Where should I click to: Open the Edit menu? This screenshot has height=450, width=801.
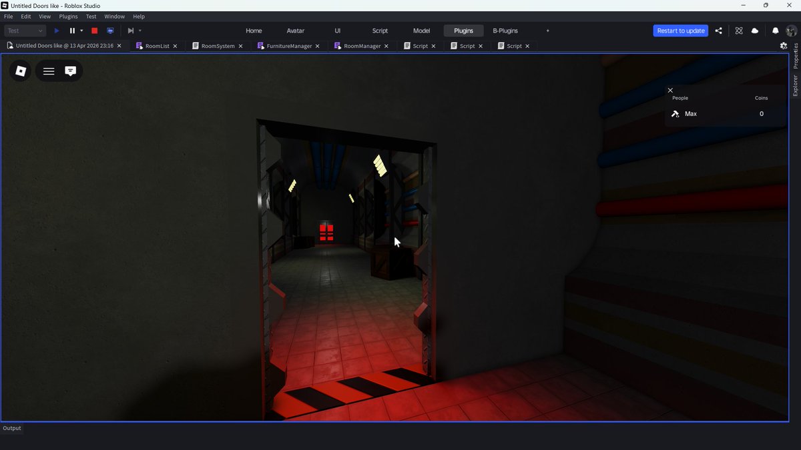26,16
